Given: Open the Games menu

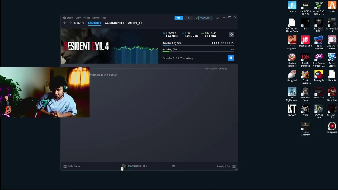Looking at the screenshot, I should click(x=96, y=18).
